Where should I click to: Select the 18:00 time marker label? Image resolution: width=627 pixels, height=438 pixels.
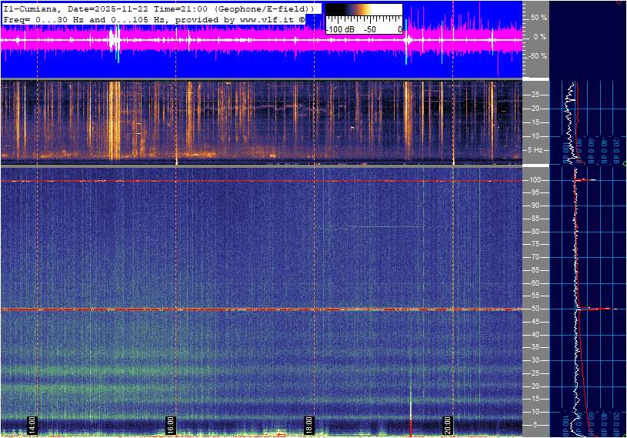(x=309, y=426)
